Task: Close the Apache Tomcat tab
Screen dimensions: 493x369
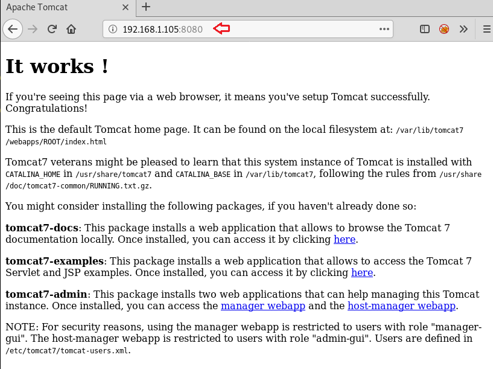Action: click(125, 7)
